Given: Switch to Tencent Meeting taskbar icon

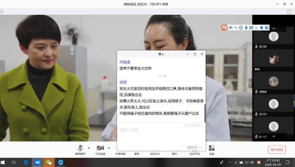Looking at the screenshot, I should (x=37, y=162).
